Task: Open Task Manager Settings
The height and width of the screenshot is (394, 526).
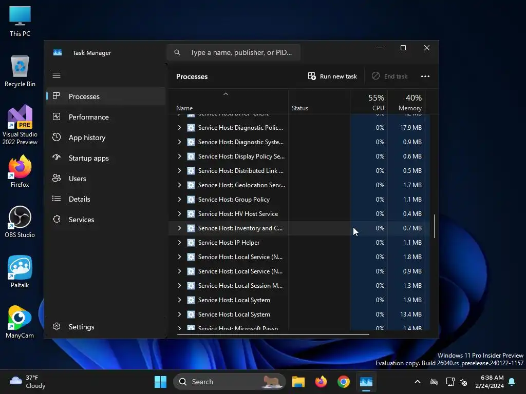Action: pos(106,327)
